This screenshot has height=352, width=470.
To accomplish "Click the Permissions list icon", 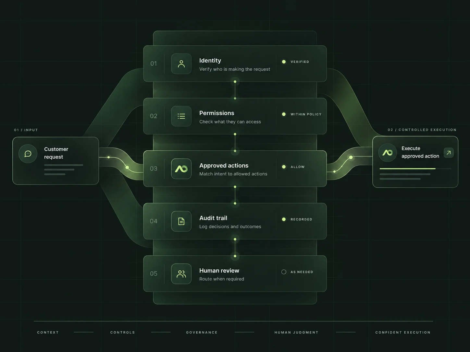I will pyautogui.click(x=181, y=116).
